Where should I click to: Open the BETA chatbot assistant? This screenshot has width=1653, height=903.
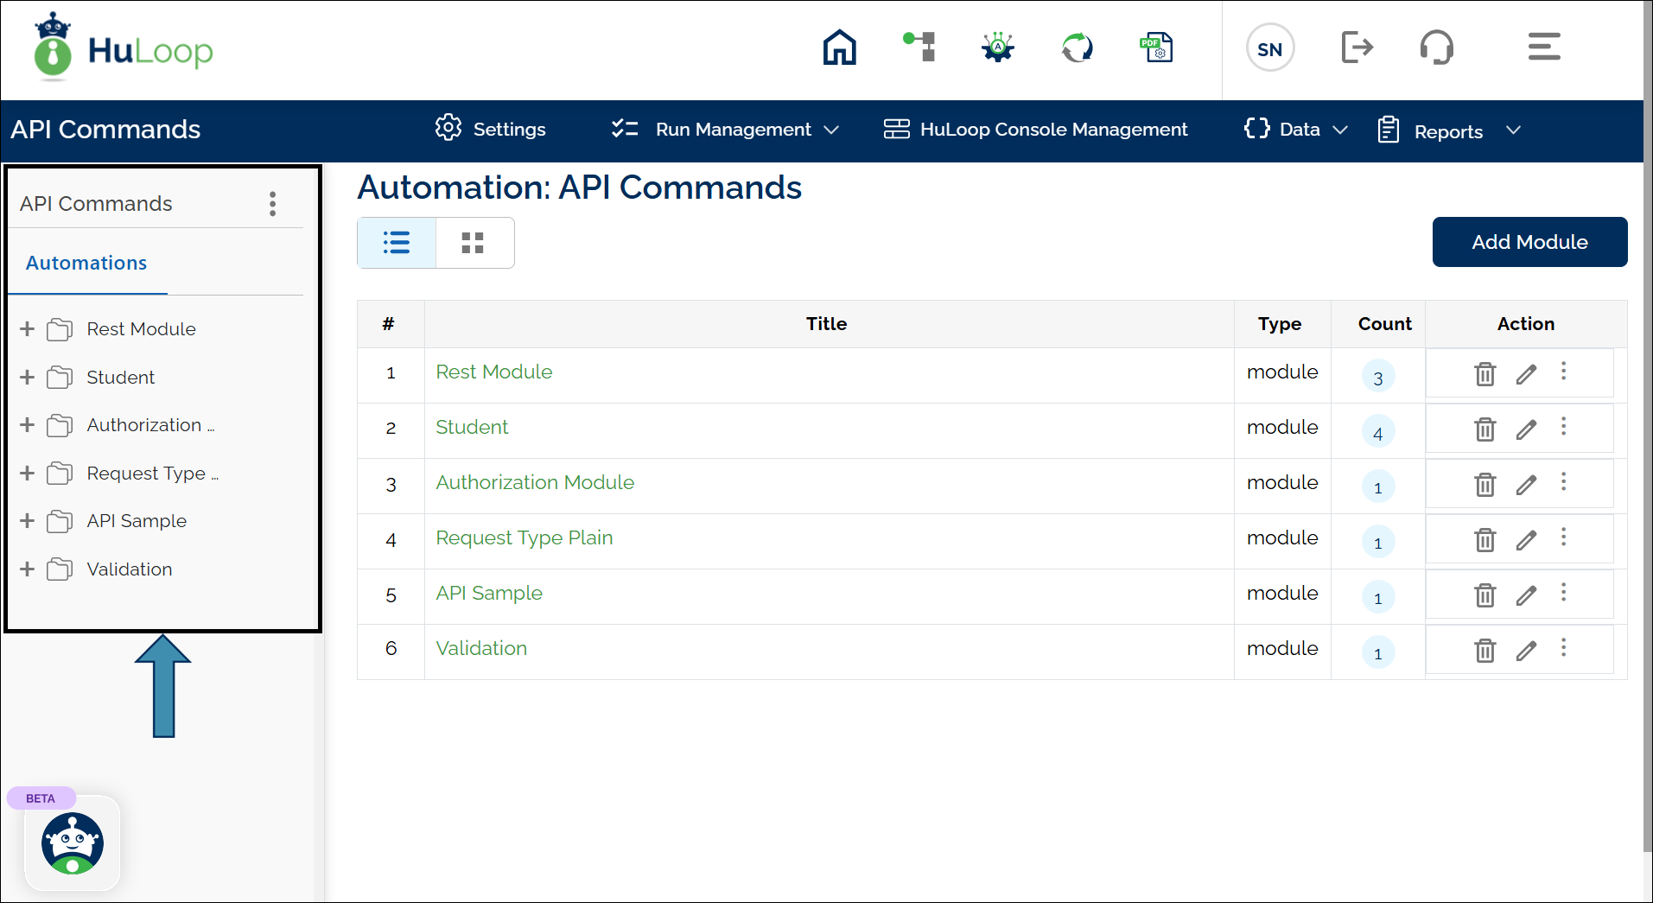pos(73,843)
